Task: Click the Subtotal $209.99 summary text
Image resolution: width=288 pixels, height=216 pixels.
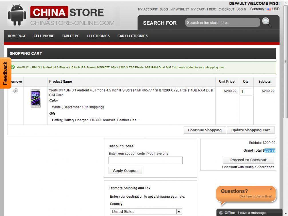Action: 262,143
